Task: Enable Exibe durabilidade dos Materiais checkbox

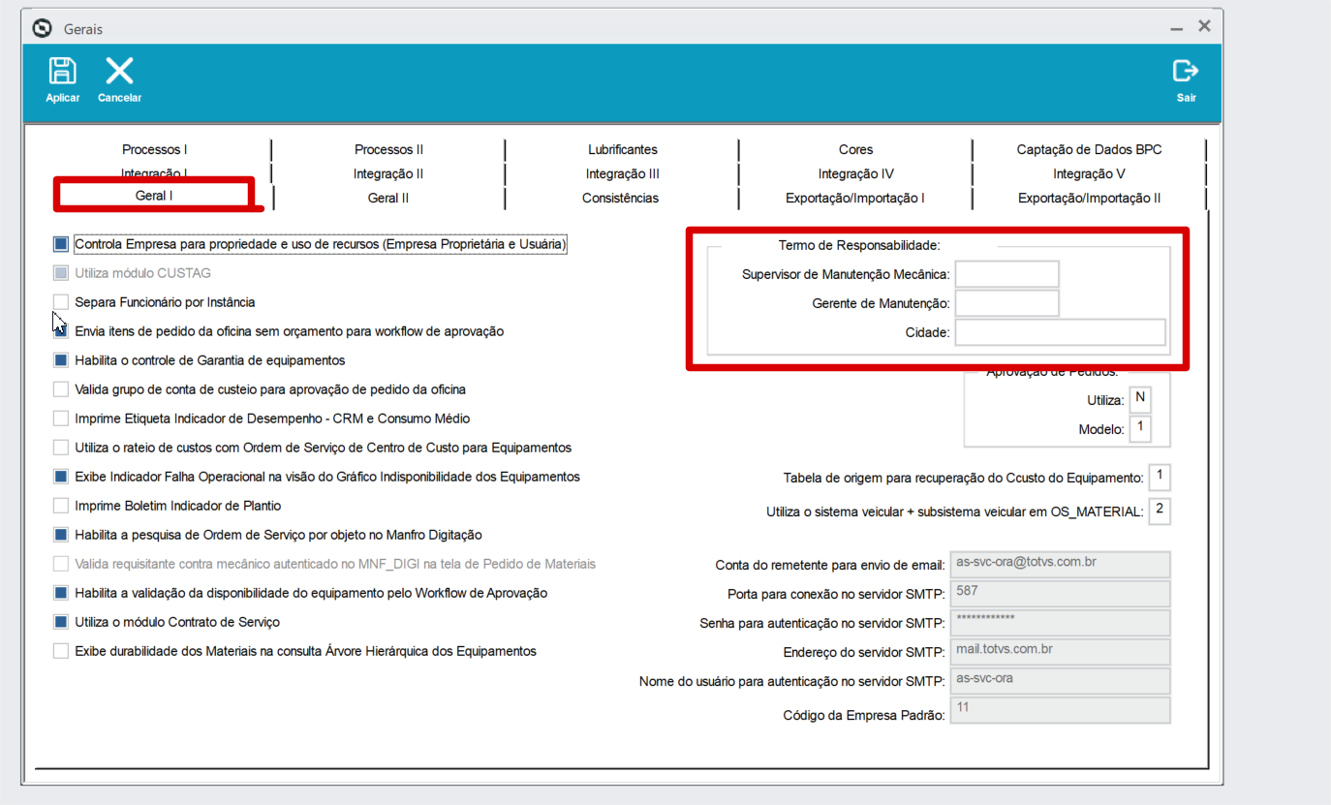Action: (x=61, y=651)
